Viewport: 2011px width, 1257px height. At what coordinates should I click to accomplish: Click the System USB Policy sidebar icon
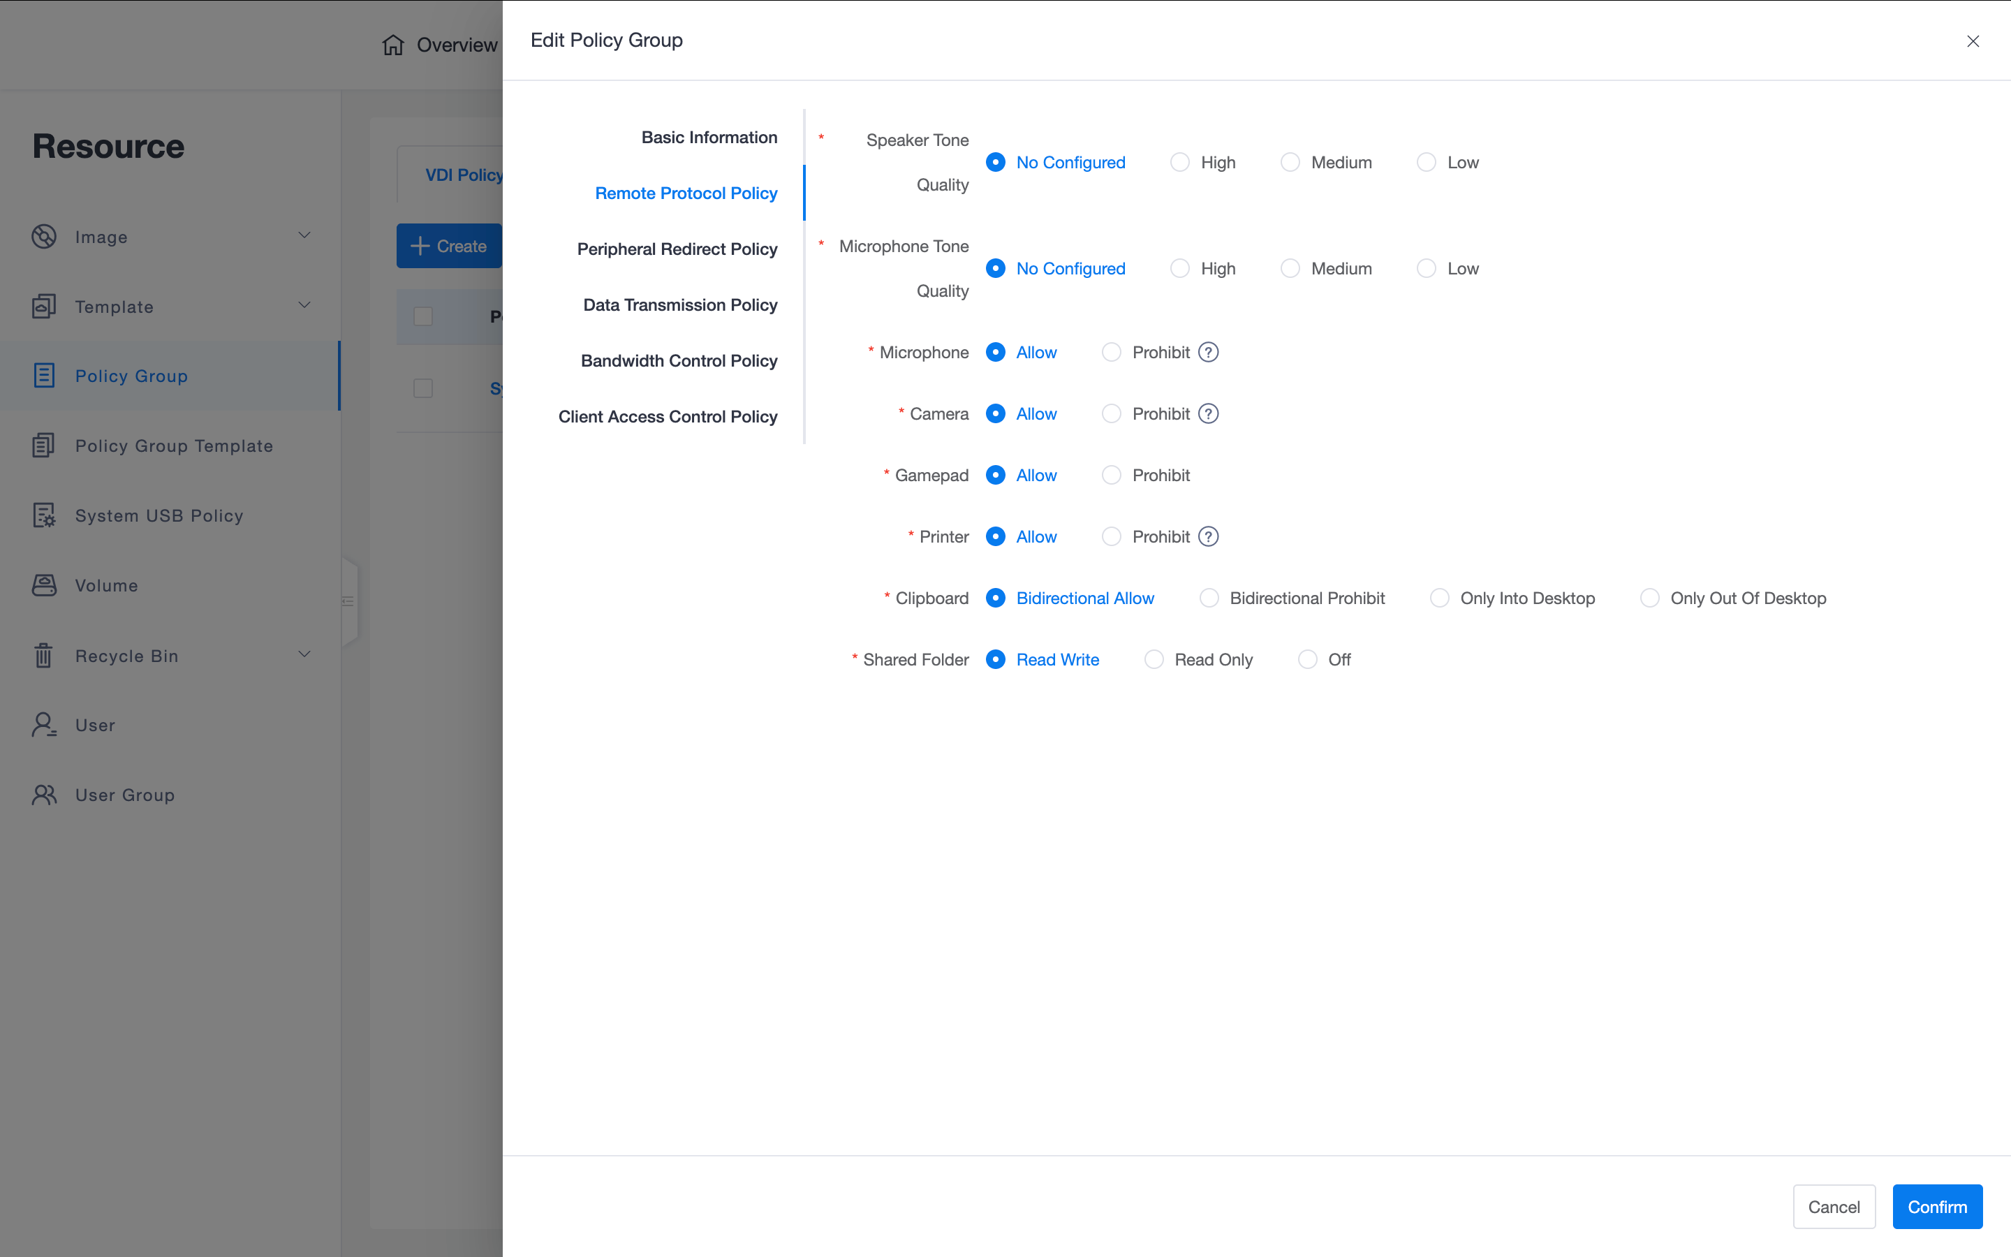tap(44, 515)
